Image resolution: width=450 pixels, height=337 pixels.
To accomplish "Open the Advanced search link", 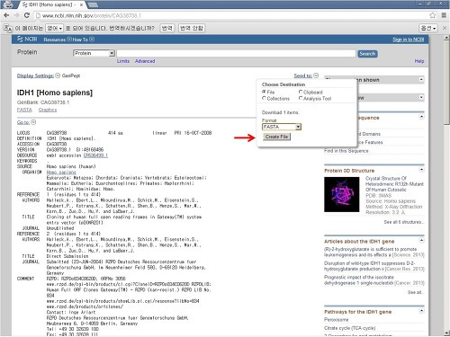I will click(x=145, y=61).
